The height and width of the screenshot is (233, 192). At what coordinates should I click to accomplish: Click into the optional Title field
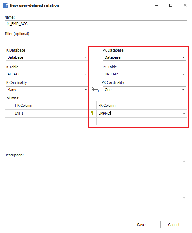pos(96,40)
